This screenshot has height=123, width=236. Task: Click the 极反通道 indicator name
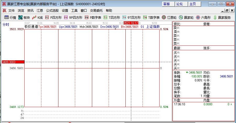click(31, 27)
